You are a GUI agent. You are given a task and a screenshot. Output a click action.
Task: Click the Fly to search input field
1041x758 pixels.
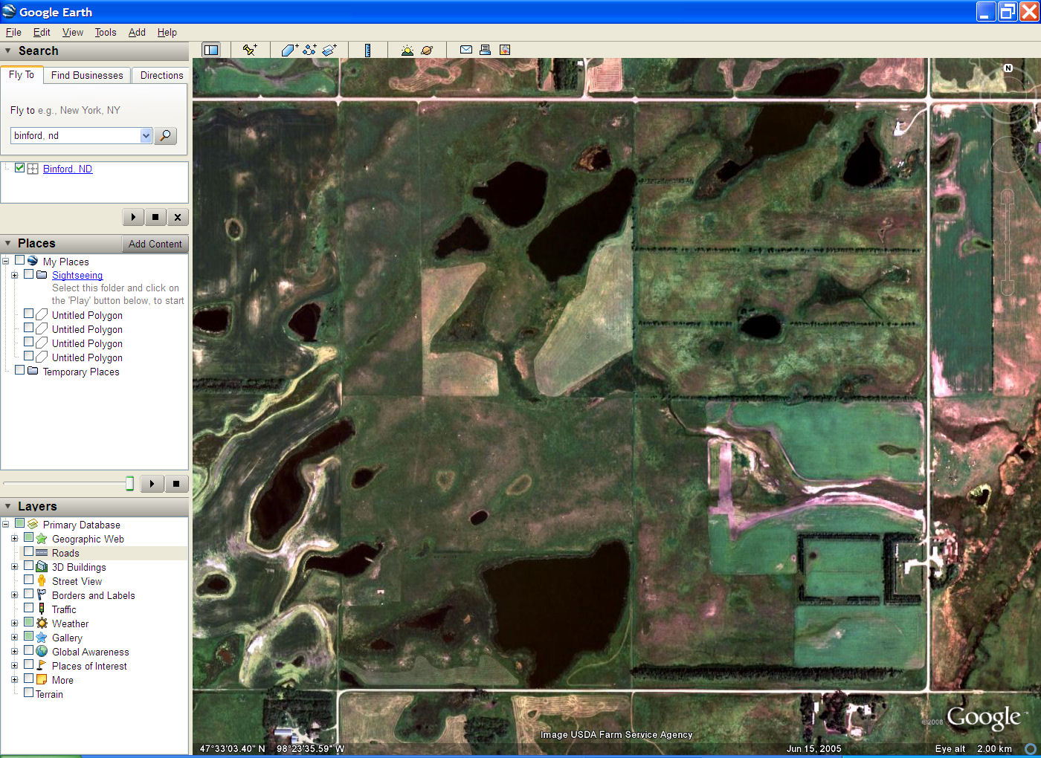tap(75, 135)
